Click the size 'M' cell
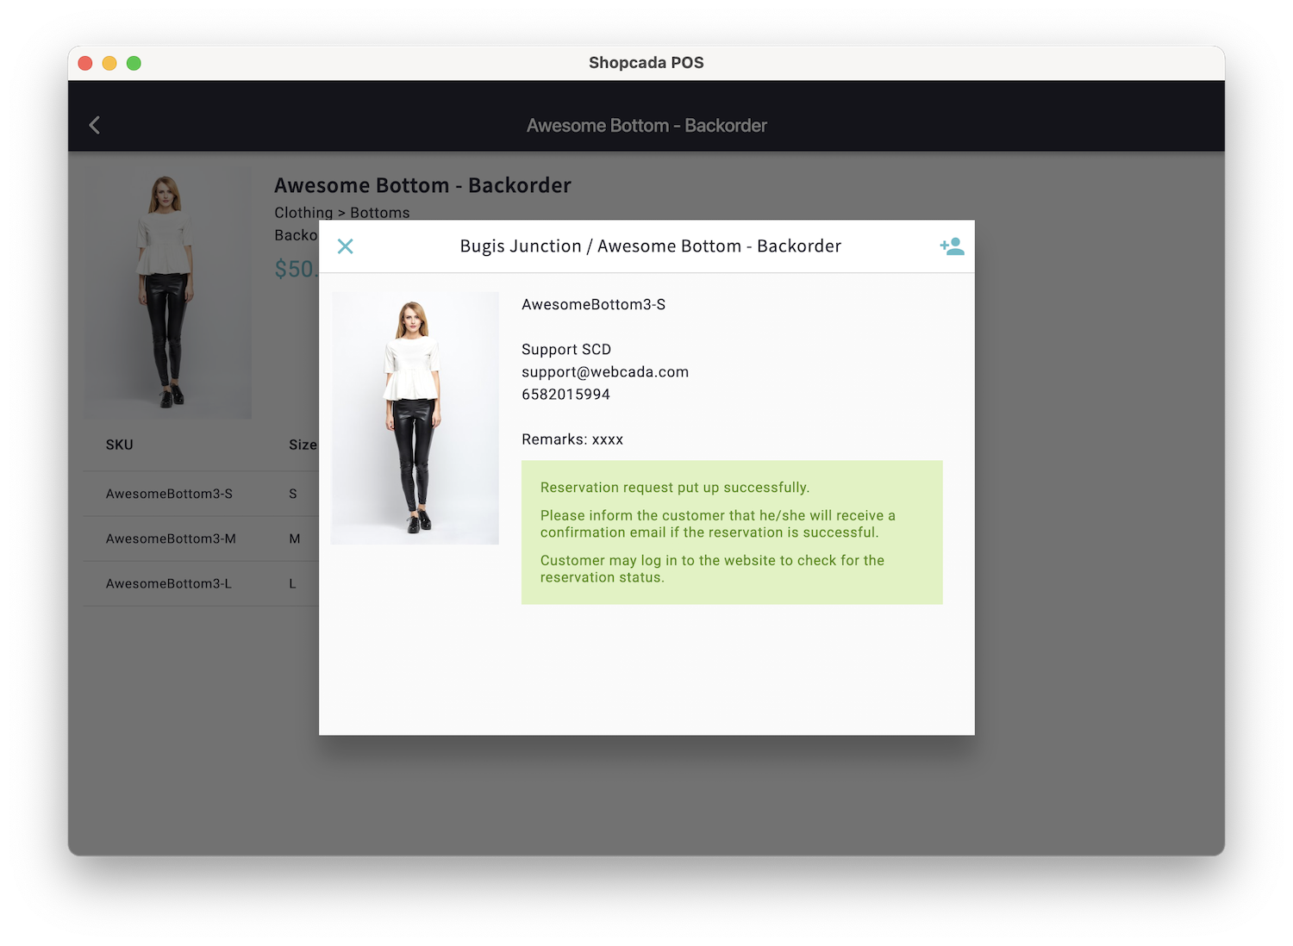The image size is (1293, 946). pos(295,538)
